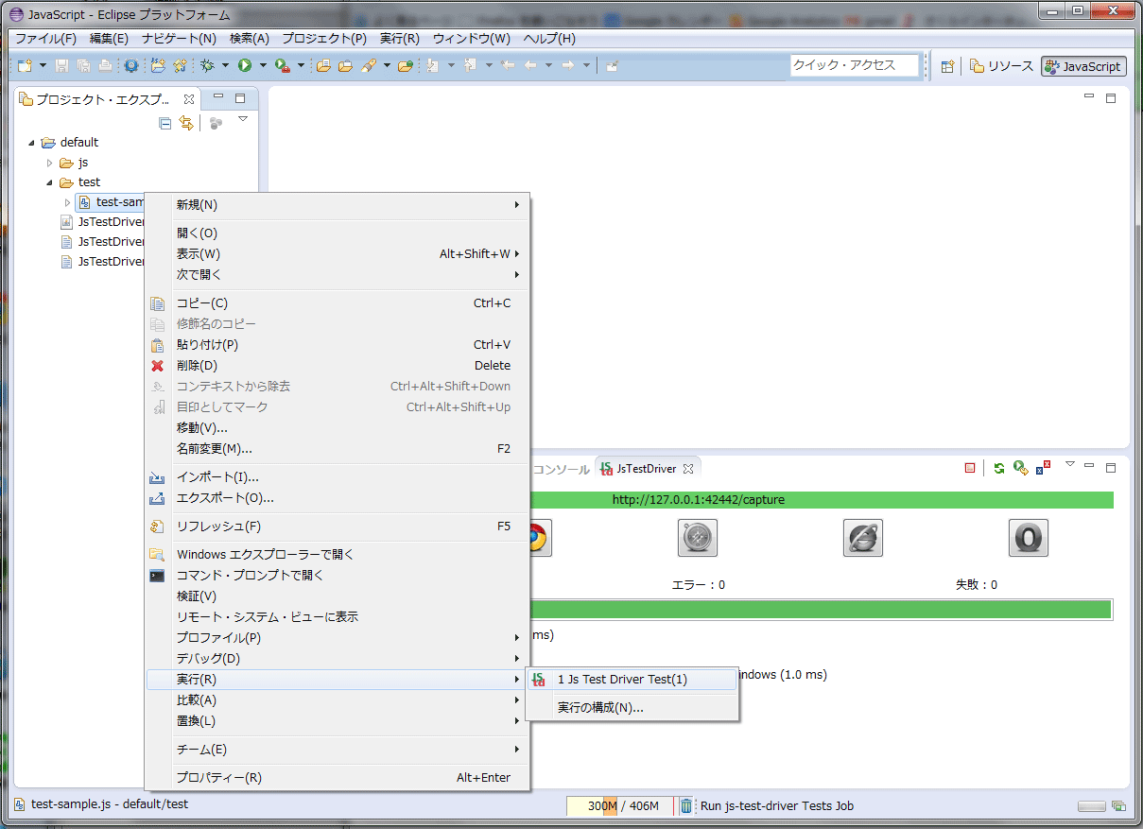Open the JsTestDriver view menu triangle

pos(1070,464)
